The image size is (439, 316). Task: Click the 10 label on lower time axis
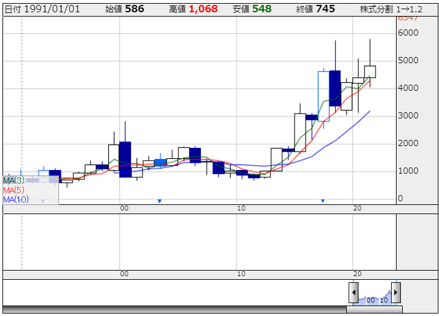(x=241, y=274)
